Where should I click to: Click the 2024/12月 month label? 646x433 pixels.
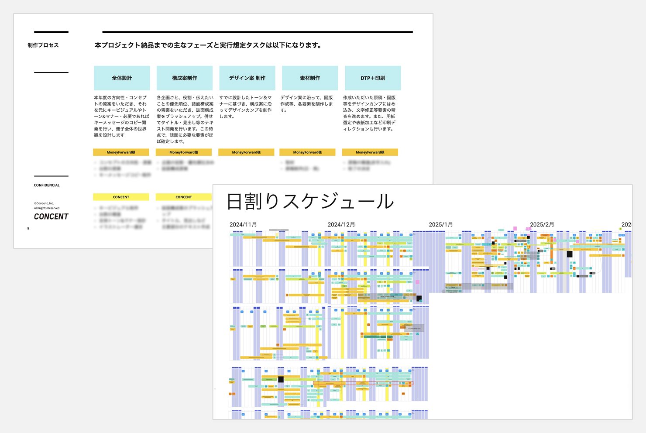341,223
